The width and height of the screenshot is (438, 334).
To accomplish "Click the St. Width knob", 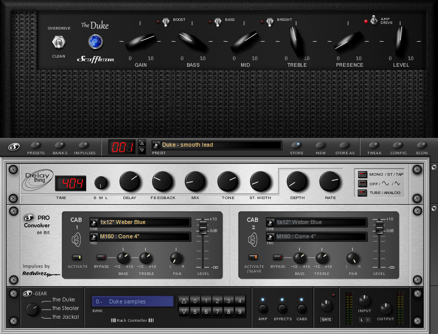I will (x=260, y=182).
